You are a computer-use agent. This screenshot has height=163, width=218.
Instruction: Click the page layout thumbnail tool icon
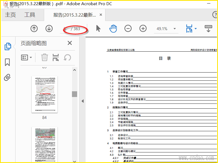click(x=56, y=57)
